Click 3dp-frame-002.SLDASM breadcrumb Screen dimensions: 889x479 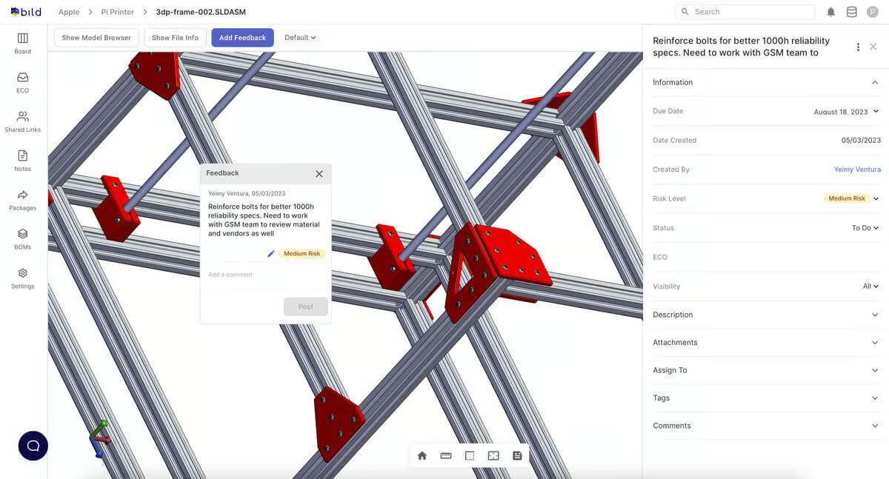[201, 12]
